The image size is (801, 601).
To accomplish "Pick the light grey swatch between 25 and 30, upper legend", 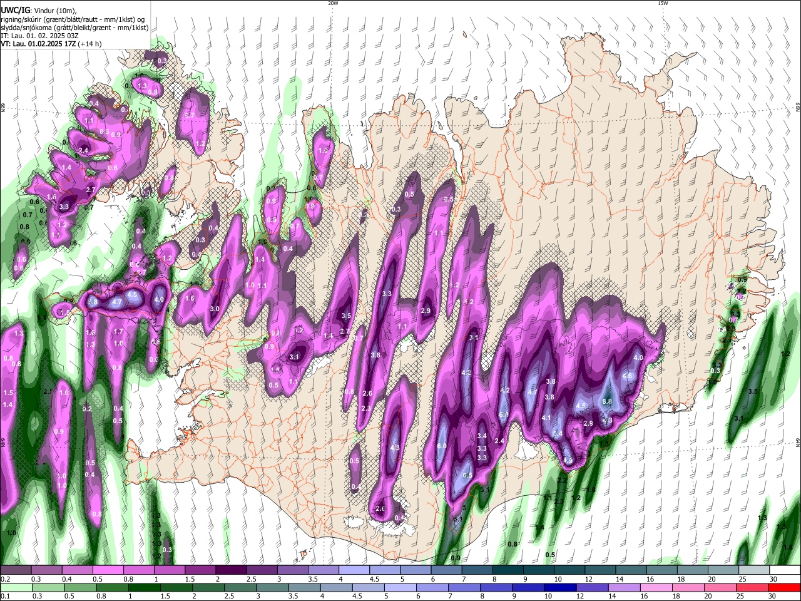I will [x=754, y=570].
